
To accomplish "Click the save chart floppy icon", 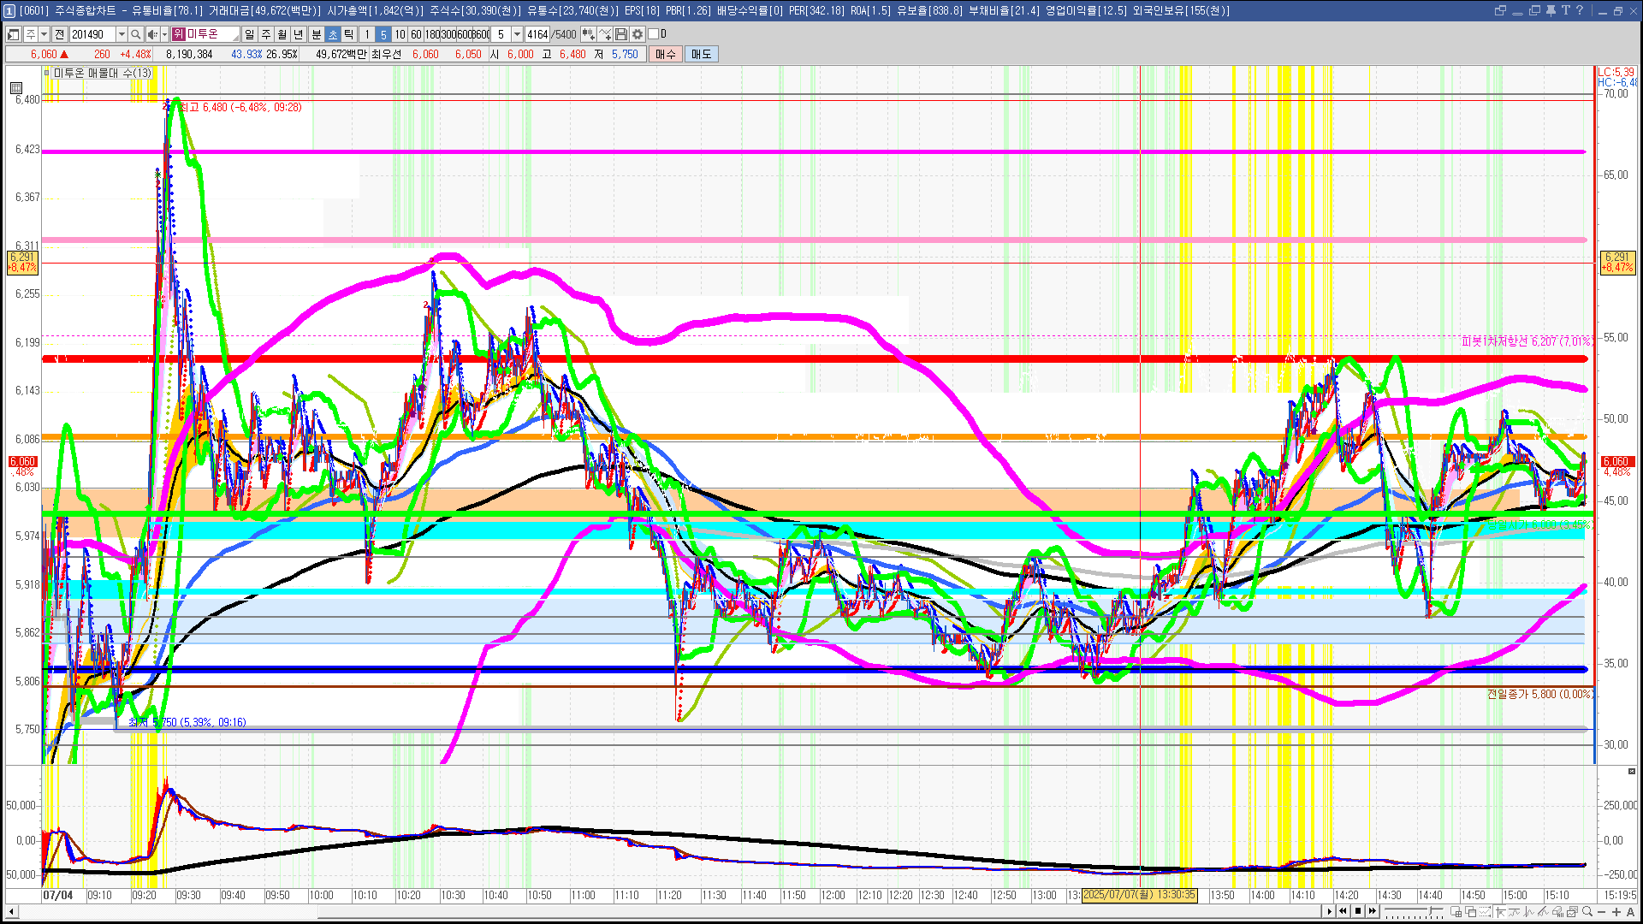I will click(x=621, y=34).
